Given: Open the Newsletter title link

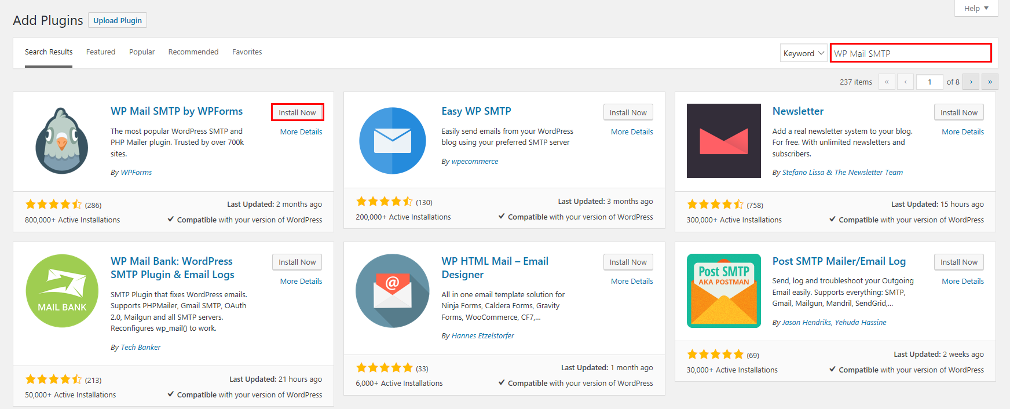Looking at the screenshot, I should (x=797, y=111).
